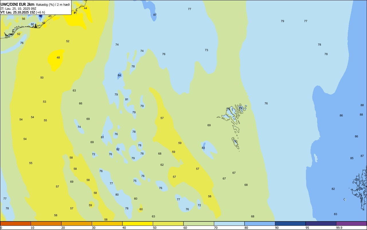The width and height of the screenshot is (367, 230).
Task: Click the humidity value 62 on the map
Action: 162,165
